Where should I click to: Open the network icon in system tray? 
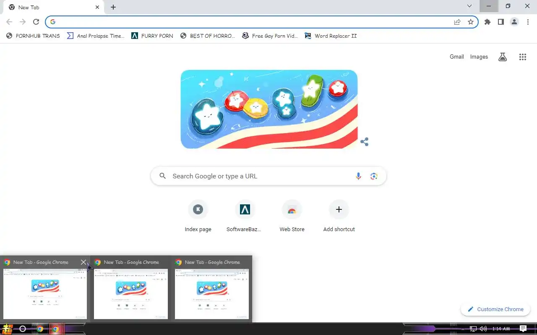[473, 329]
